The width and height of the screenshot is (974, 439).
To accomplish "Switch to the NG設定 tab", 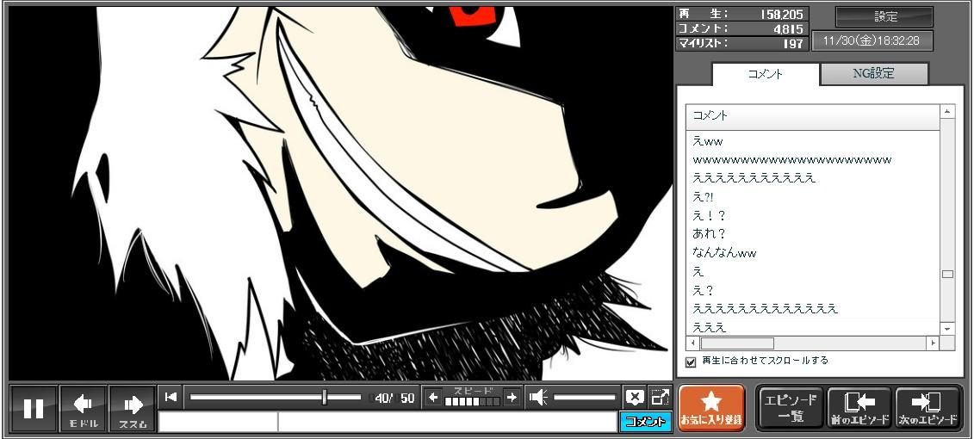I will pyautogui.click(x=873, y=74).
